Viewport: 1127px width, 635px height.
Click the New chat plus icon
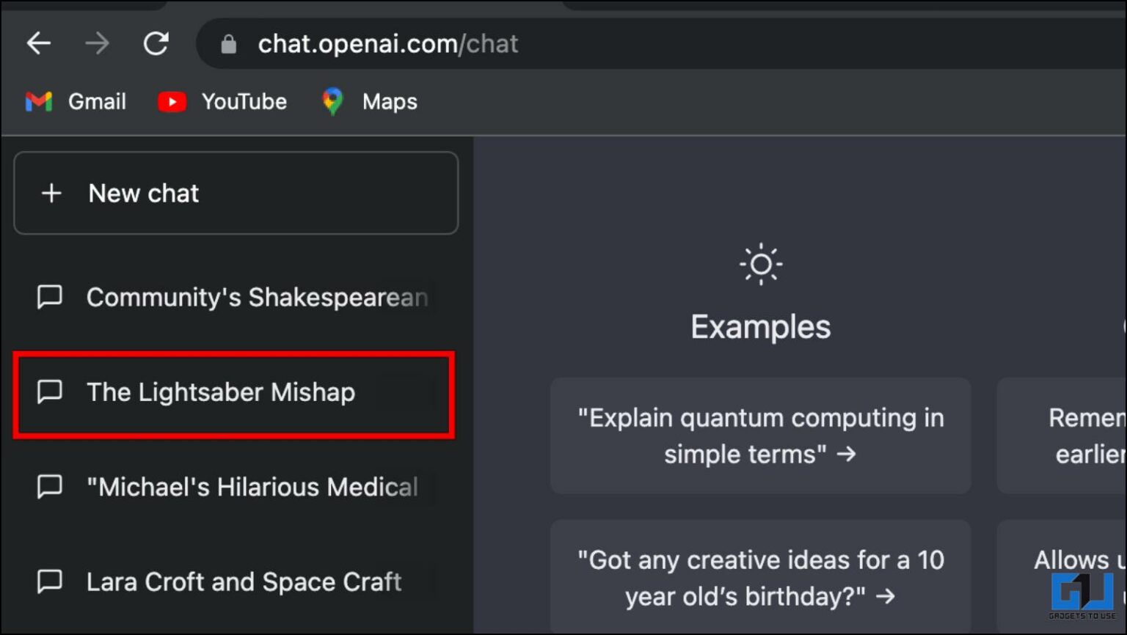[x=51, y=193]
